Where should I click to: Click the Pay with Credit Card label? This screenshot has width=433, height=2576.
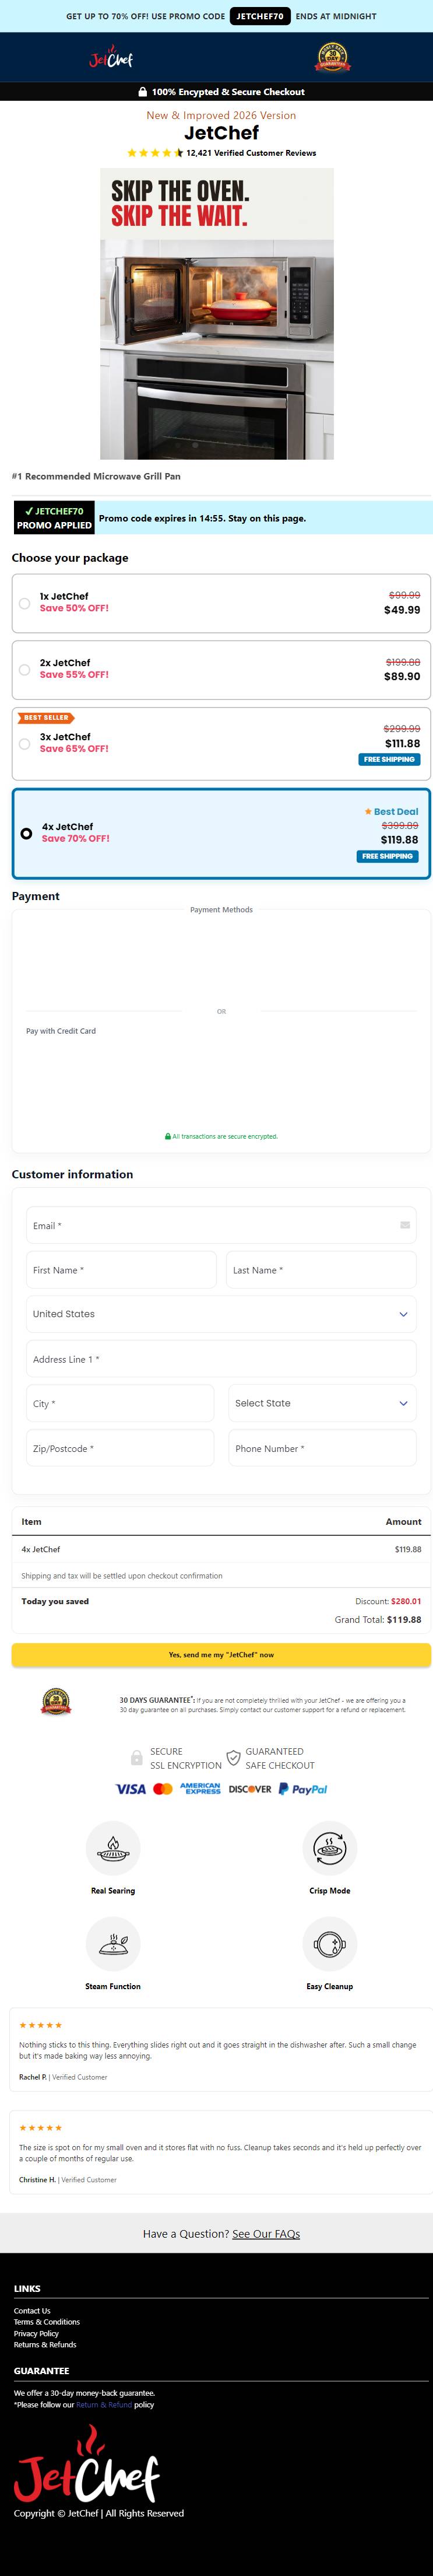point(61,1031)
